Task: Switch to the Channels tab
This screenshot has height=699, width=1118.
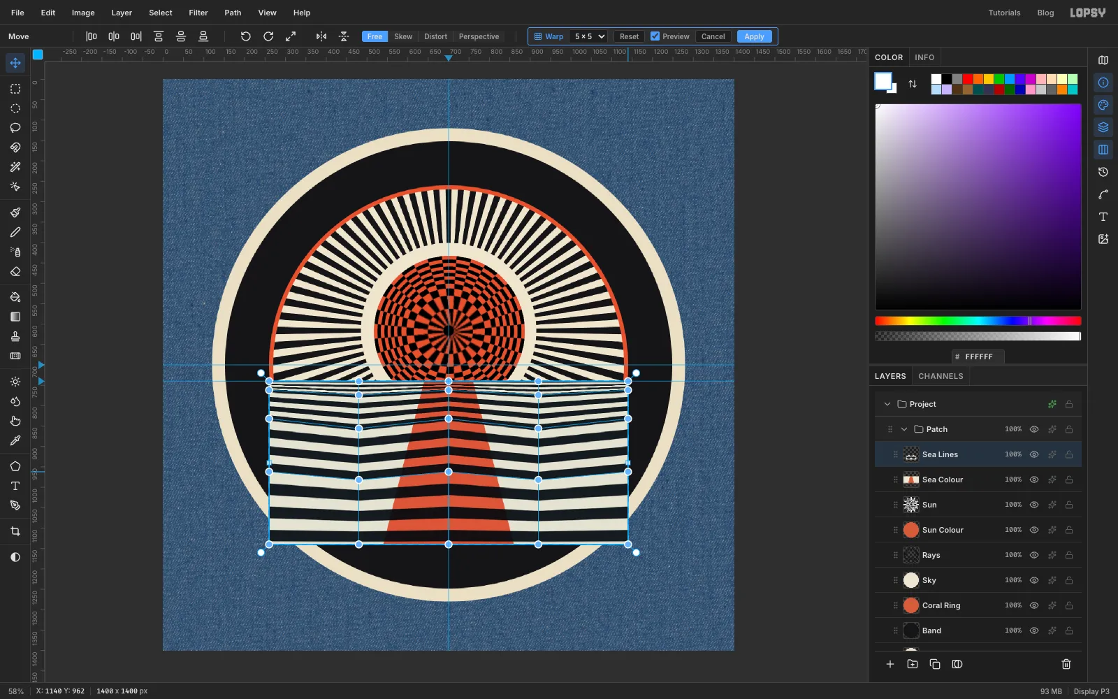Action: pos(941,376)
